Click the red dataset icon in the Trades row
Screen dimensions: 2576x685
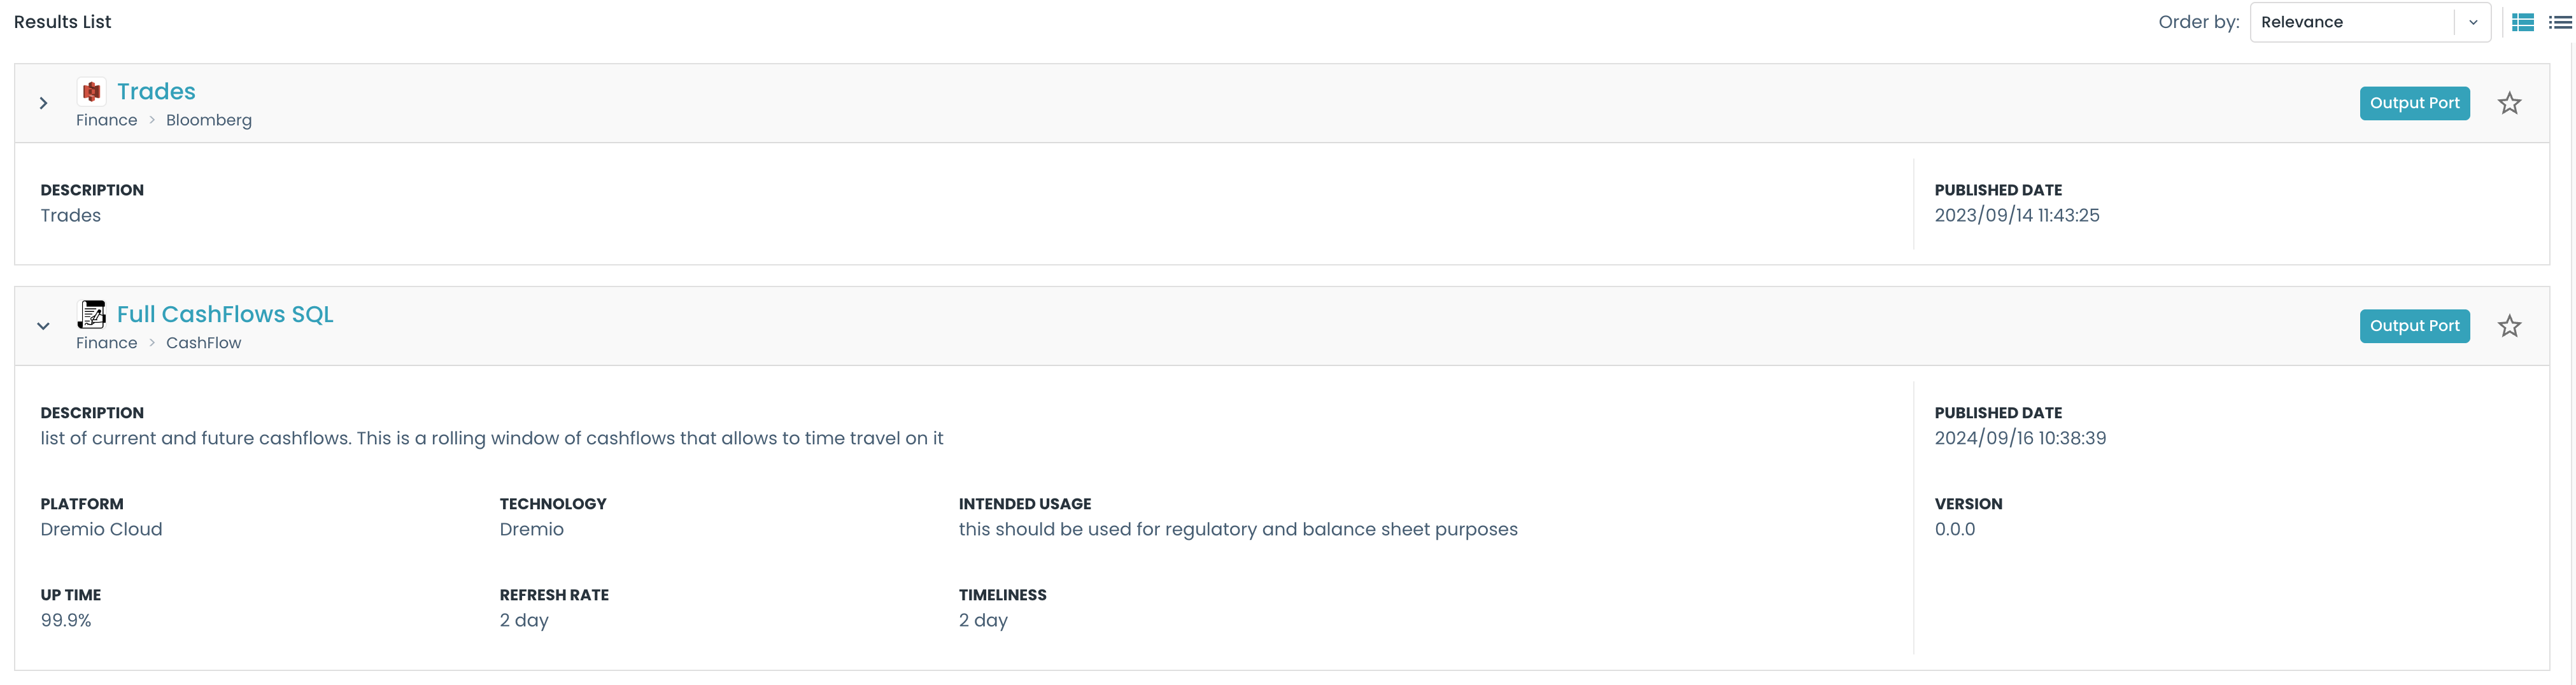point(91,91)
